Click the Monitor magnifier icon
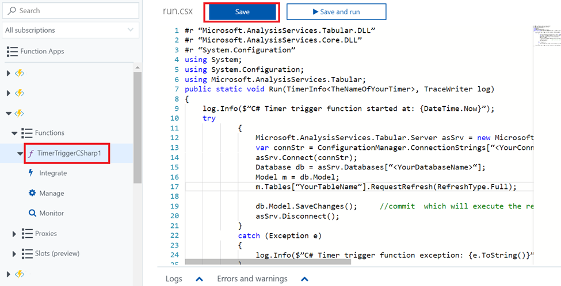The image size is (561, 286). point(32,213)
